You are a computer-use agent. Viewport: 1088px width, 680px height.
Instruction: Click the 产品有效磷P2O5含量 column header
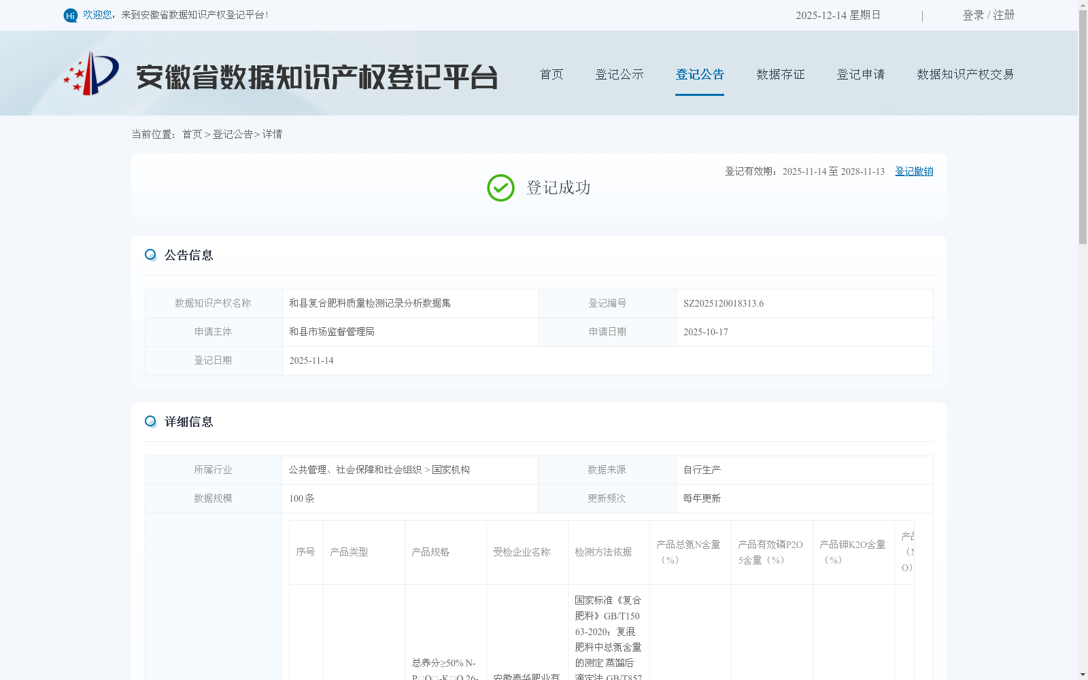772,552
